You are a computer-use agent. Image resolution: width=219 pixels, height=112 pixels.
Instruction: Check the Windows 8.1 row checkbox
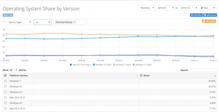point(5,92)
